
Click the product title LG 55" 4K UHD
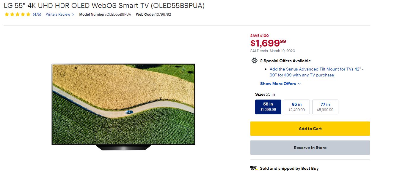(x=104, y=6)
